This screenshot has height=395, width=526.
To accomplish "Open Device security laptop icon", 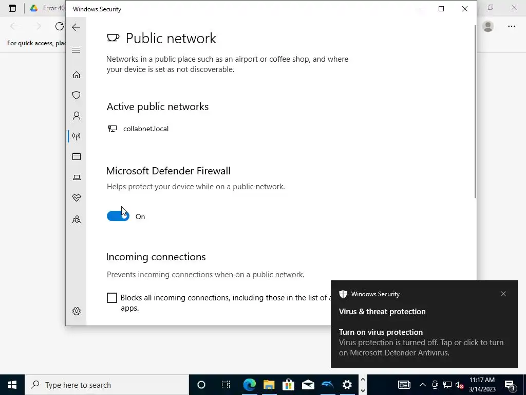I will coord(77,177).
